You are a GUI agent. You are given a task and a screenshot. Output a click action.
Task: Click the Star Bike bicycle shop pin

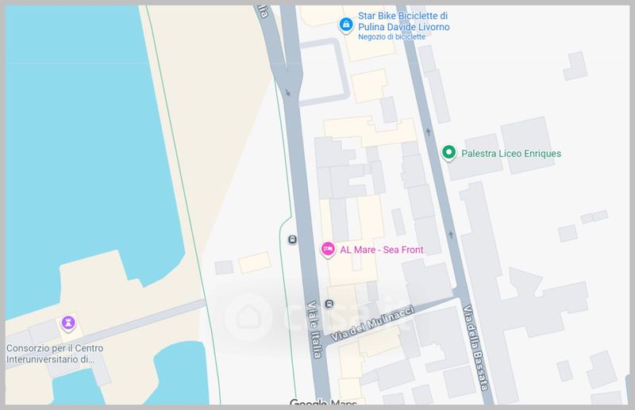(x=345, y=25)
